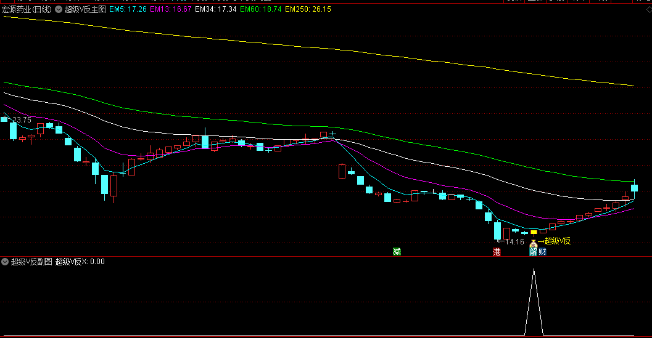Select the EM60: 18.74 indicator value
The width and height of the screenshot is (652, 338).
[261, 9]
